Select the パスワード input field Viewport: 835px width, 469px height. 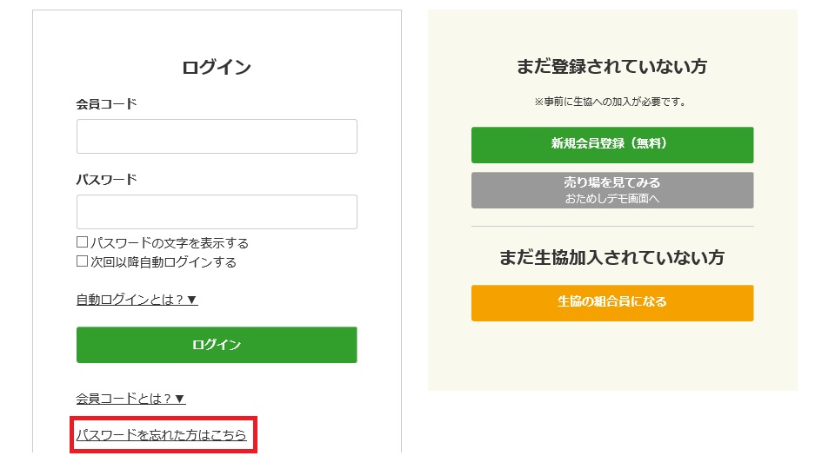point(217,212)
